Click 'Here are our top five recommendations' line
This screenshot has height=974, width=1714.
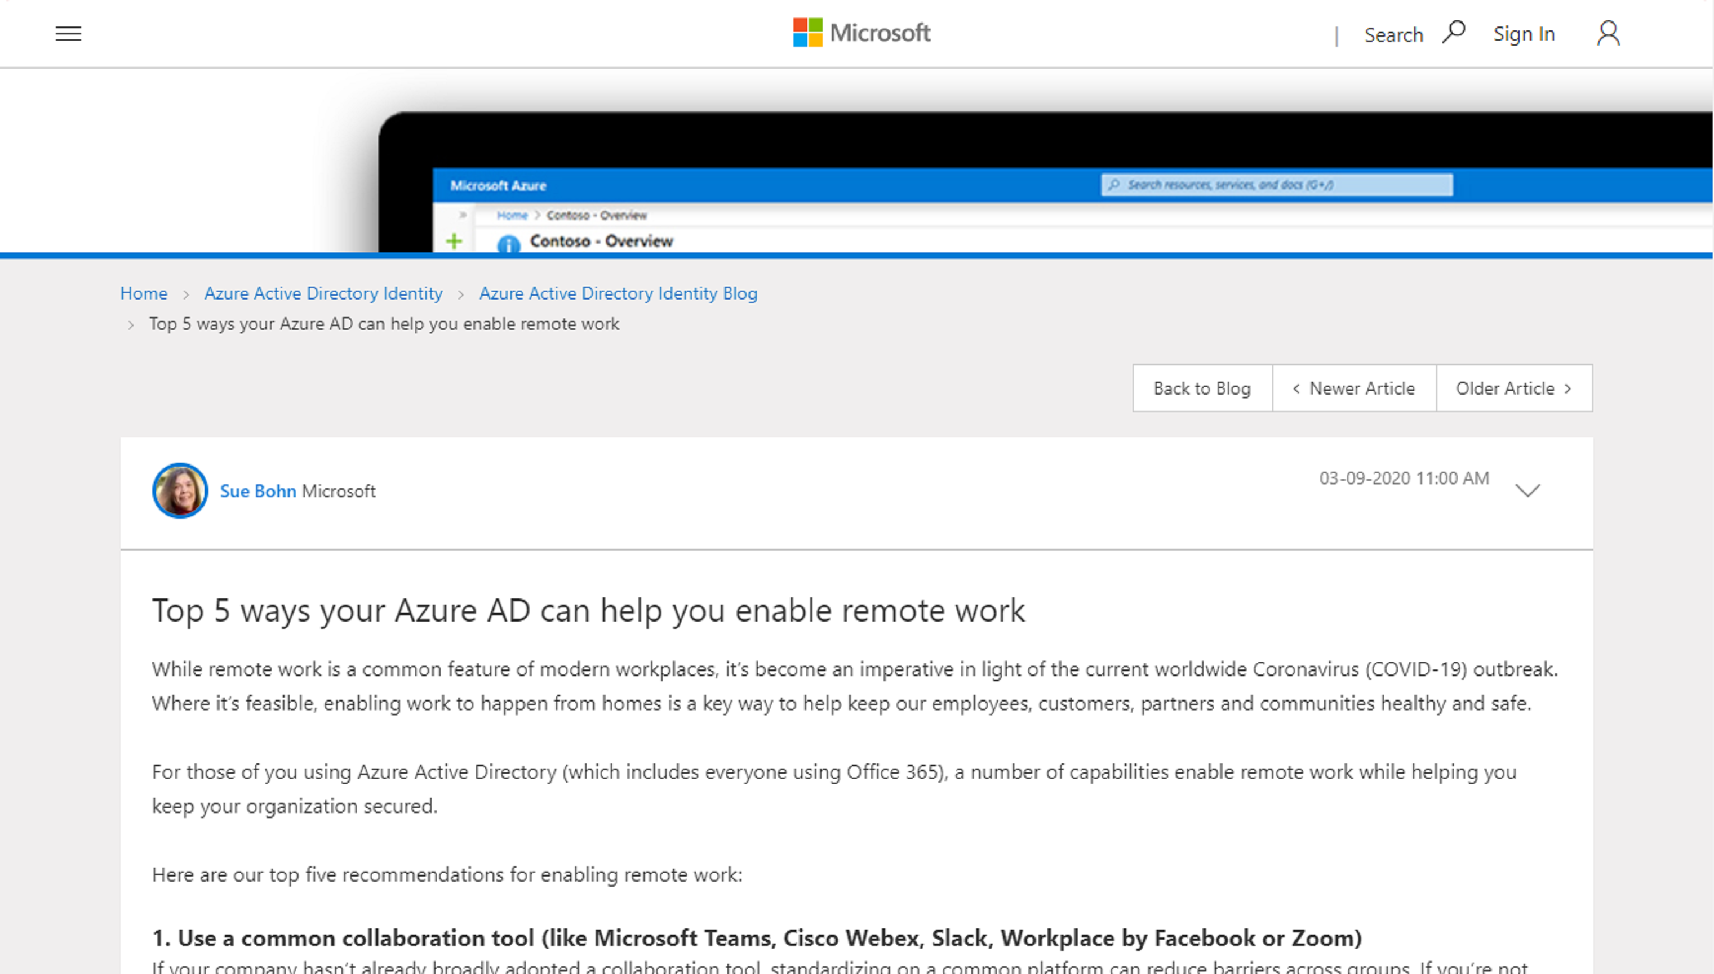pyautogui.click(x=447, y=875)
